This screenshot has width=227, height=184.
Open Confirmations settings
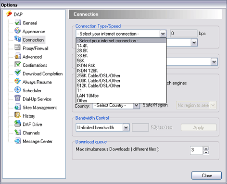pos(35,65)
